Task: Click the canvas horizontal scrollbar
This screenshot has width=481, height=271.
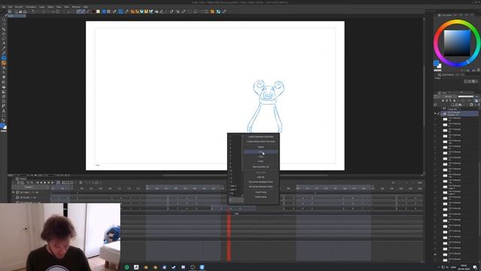Action: [246, 175]
